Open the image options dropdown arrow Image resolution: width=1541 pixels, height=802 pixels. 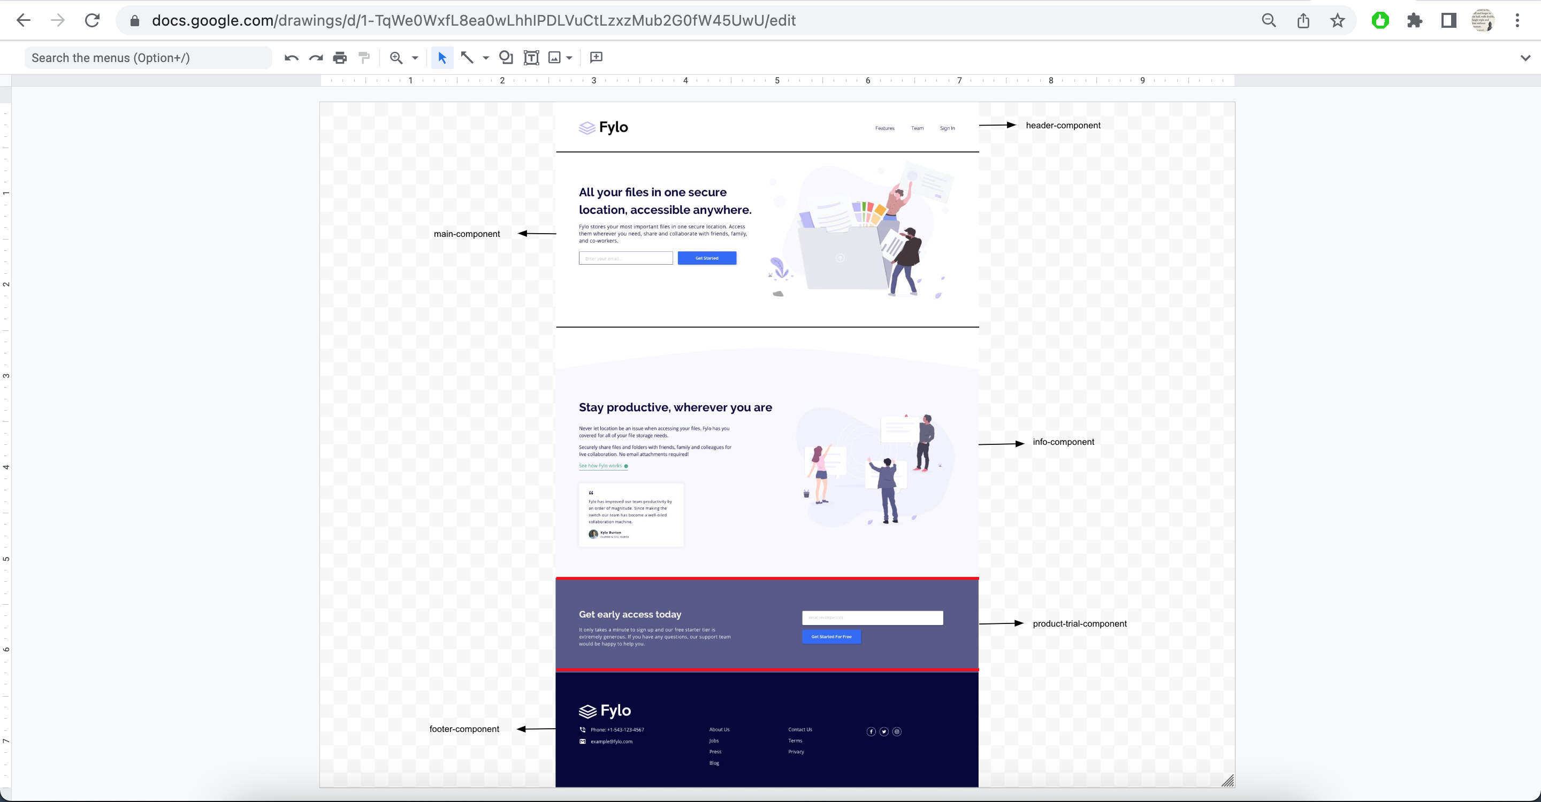coord(569,58)
